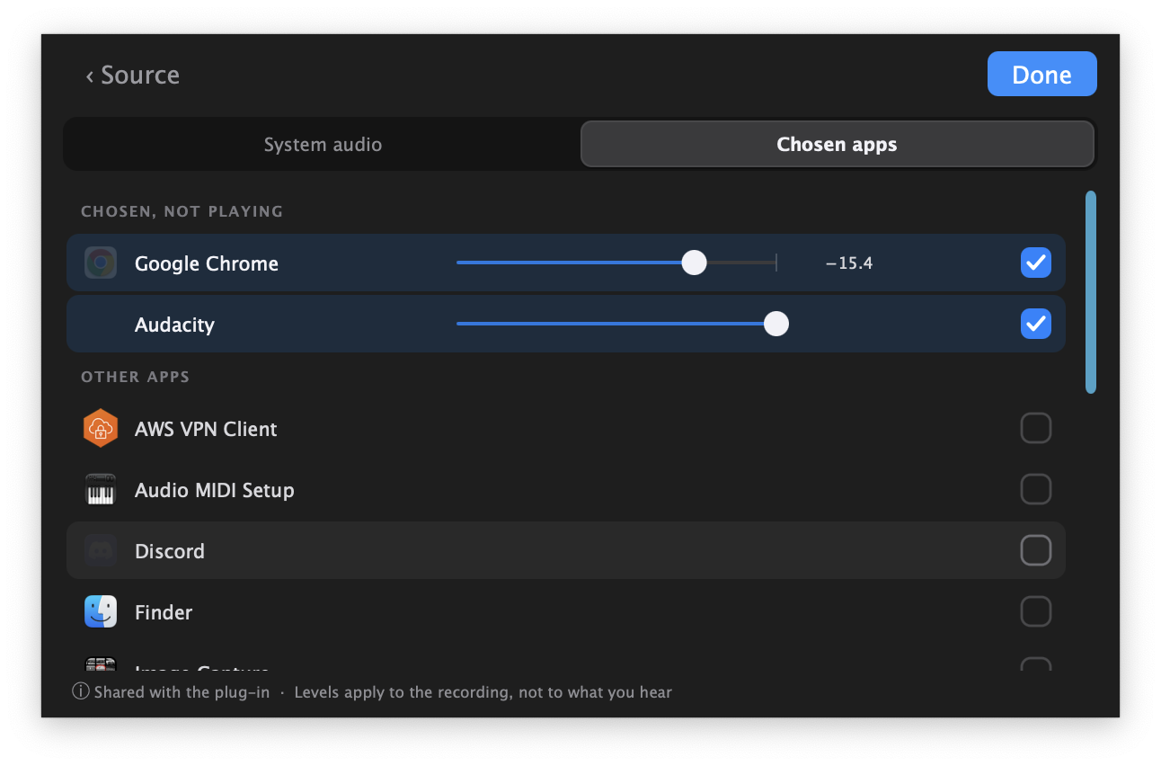Click the AWS VPN Client orange icon

click(x=101, y=429)
